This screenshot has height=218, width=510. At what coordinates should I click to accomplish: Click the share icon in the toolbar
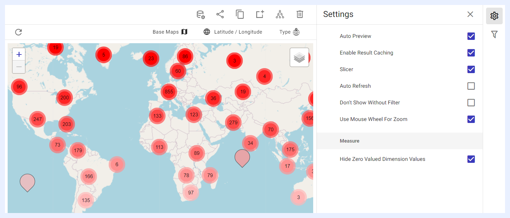click(220, 14)
